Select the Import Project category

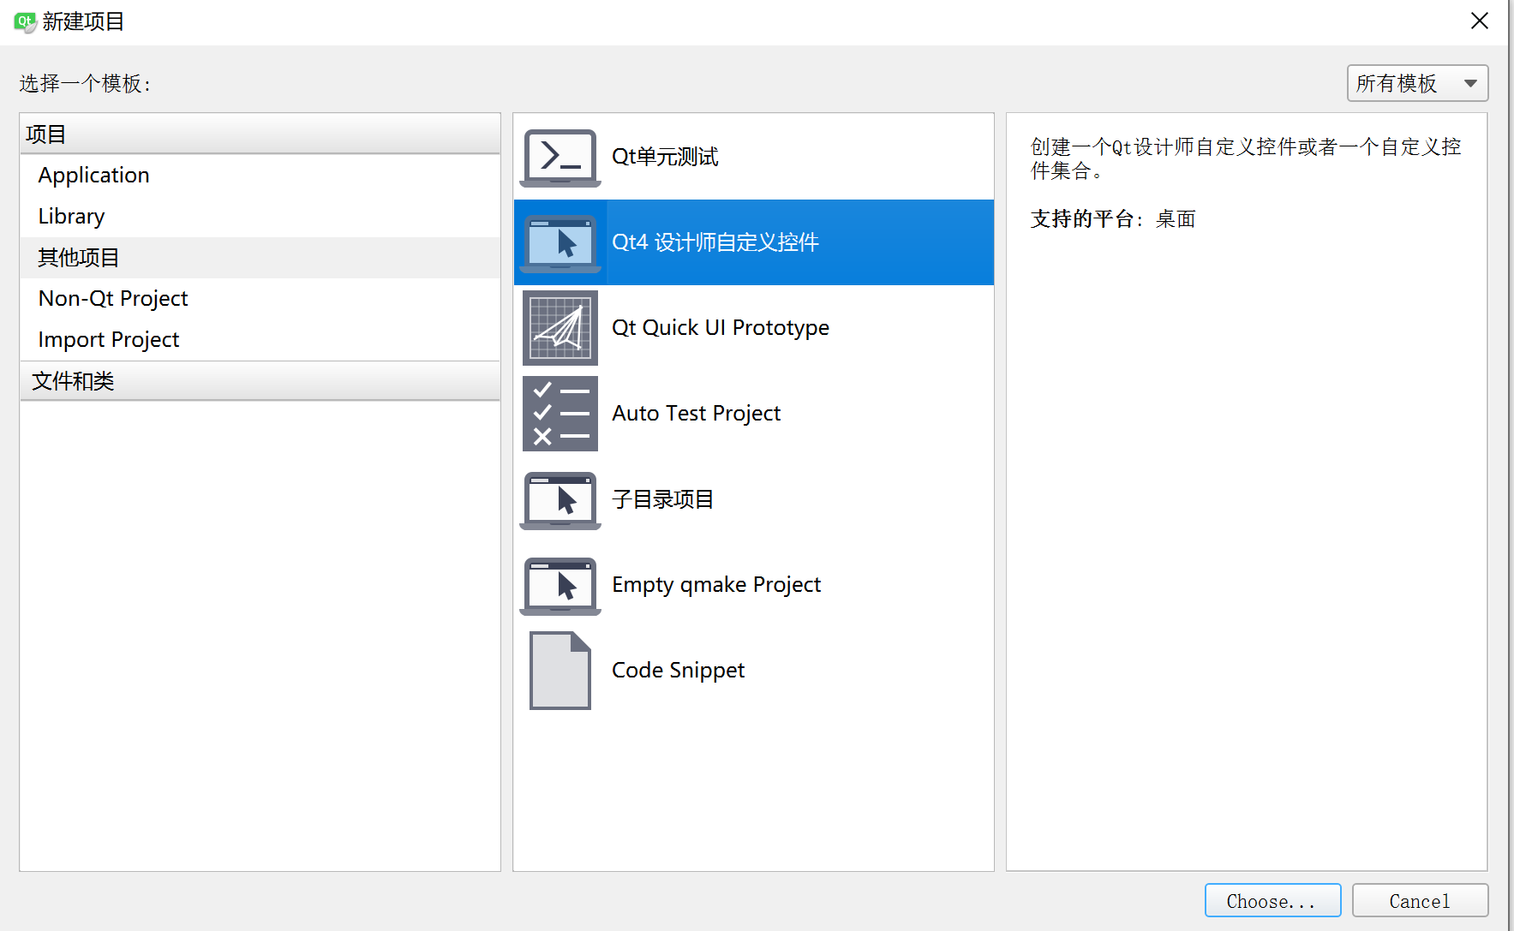tap(108, 339)
